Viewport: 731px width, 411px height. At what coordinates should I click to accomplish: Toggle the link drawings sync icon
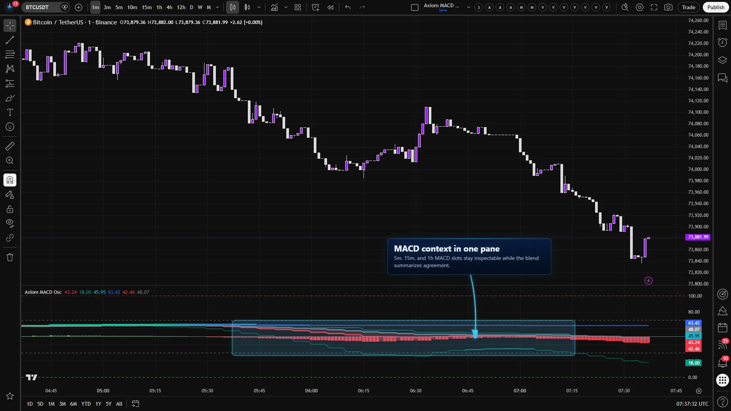(x=10, y=238)
